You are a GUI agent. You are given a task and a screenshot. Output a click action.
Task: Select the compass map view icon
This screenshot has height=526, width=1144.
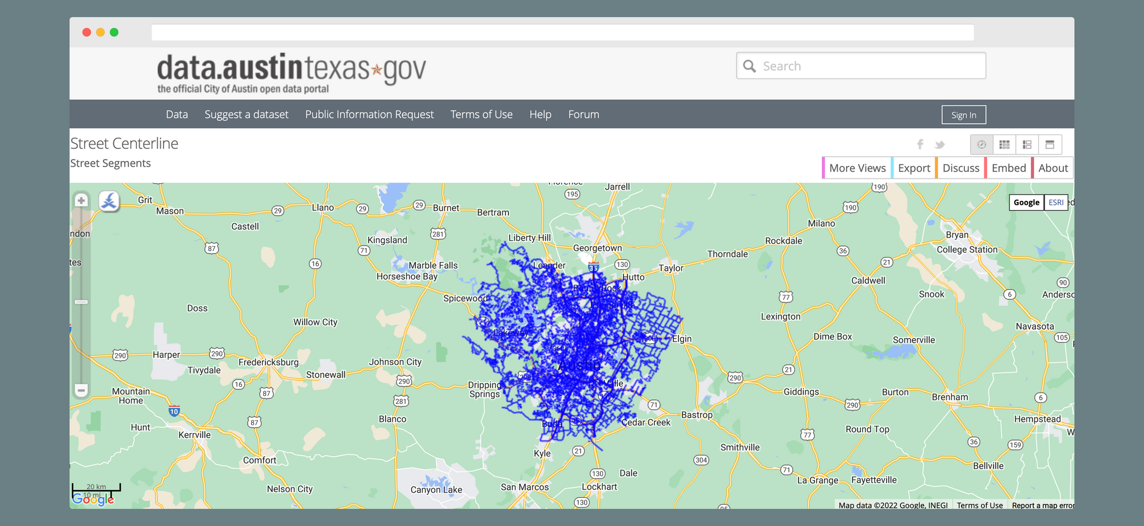(x=982, y=145)
